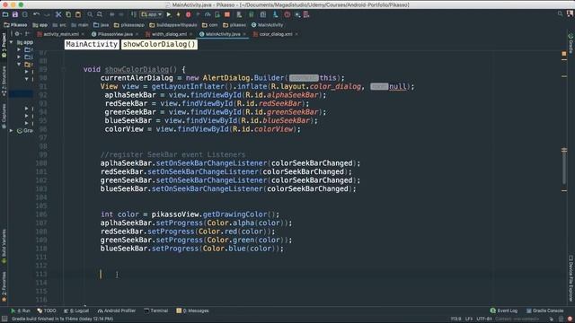Expand second folder under app module

(19, 57)
